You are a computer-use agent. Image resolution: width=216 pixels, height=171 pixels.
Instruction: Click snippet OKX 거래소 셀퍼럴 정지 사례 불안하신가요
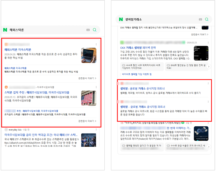click(x=159, y=28)
